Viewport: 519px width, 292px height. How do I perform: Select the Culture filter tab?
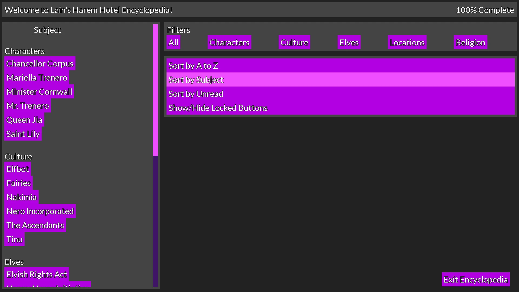tap(294, 42)
